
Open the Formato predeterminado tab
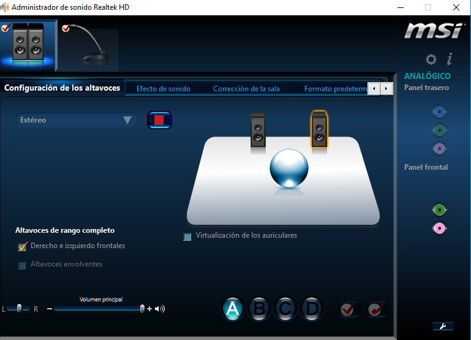click(x=336, y=89)
